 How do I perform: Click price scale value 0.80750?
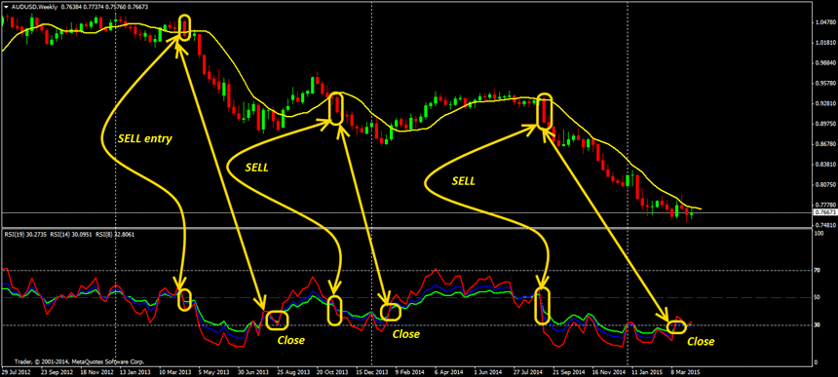pos(825,185)
